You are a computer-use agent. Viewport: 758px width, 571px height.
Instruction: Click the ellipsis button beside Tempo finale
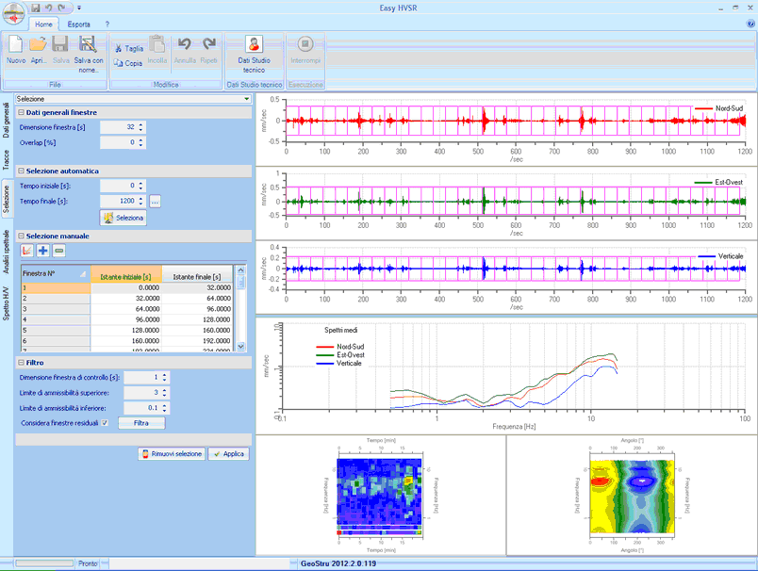pos(155,202)
